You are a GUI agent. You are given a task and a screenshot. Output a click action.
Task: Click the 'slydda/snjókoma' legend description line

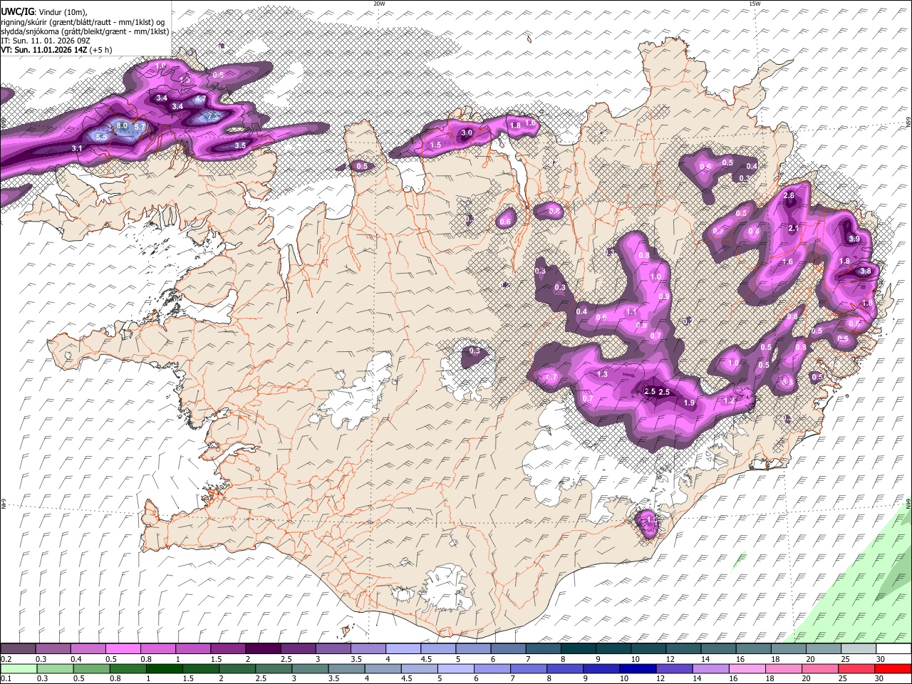(85, 31)
